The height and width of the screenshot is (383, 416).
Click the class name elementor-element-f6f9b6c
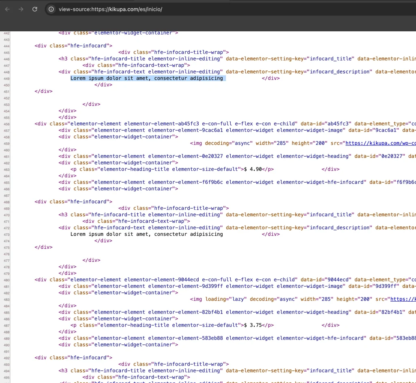click(186, 182)
